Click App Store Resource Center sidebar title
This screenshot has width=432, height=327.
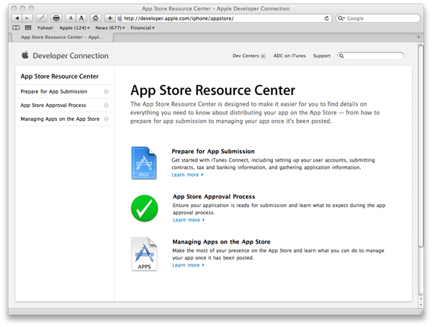(x=60, y=76)
